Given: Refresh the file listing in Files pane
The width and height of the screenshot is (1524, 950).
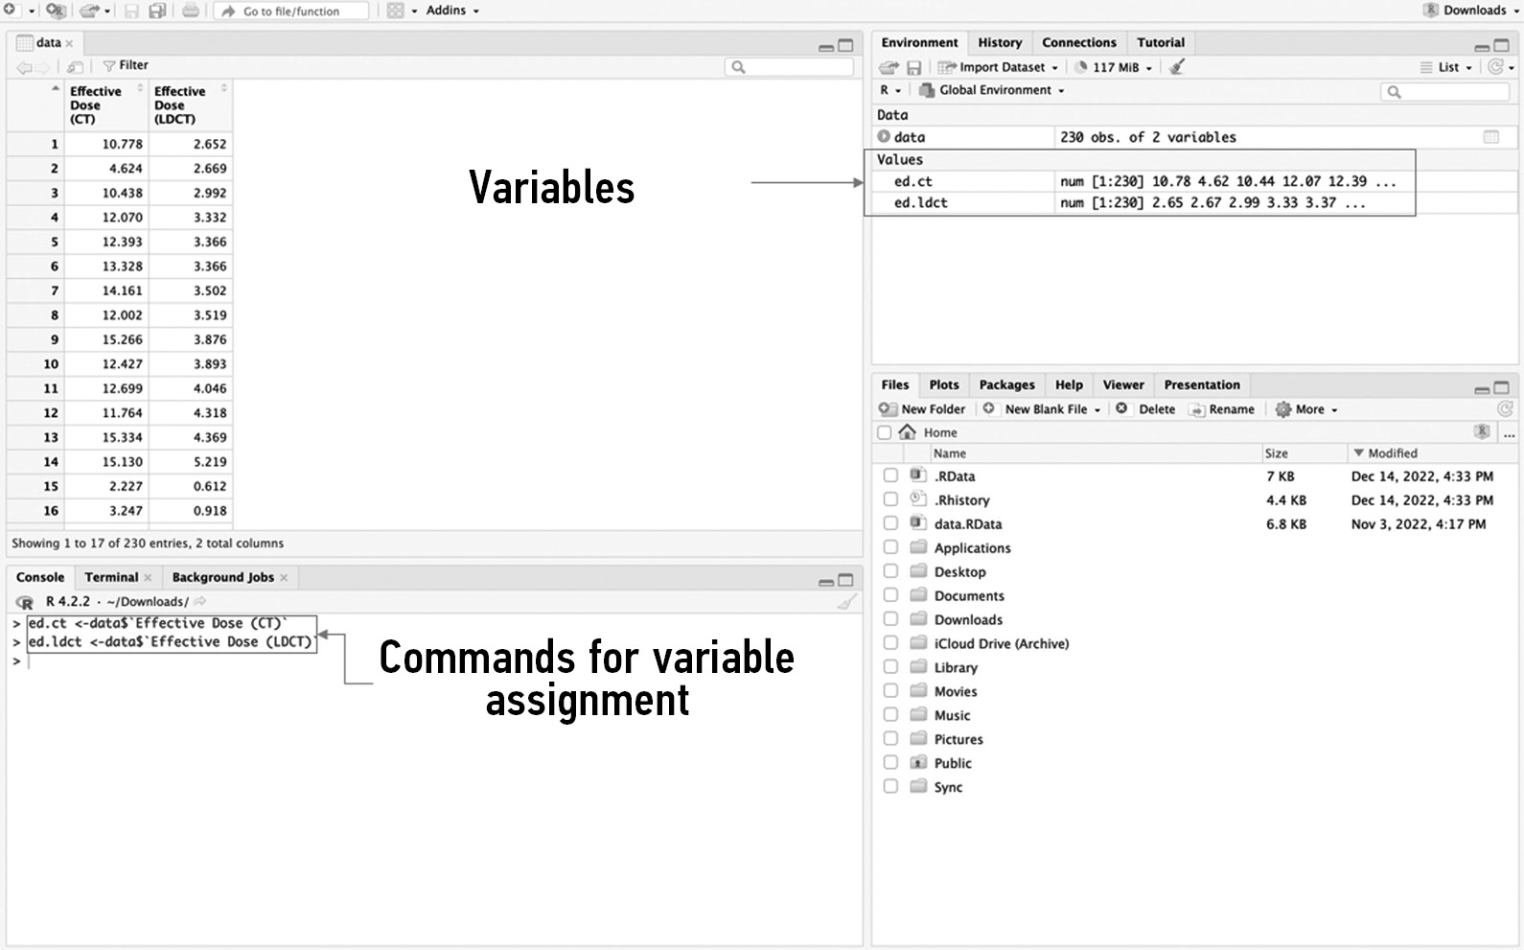Looking at the screenshot, I should [x=1505, y=409].
